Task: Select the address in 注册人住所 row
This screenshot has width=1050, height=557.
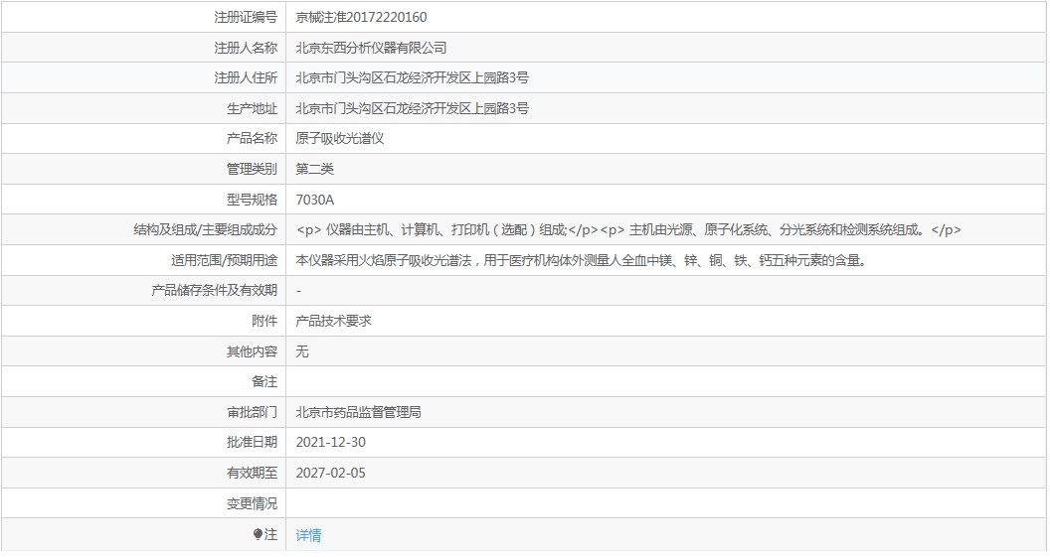Action: click(x=412, y=78)
